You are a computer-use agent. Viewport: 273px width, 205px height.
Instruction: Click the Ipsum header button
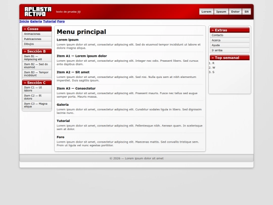[221, 12]
